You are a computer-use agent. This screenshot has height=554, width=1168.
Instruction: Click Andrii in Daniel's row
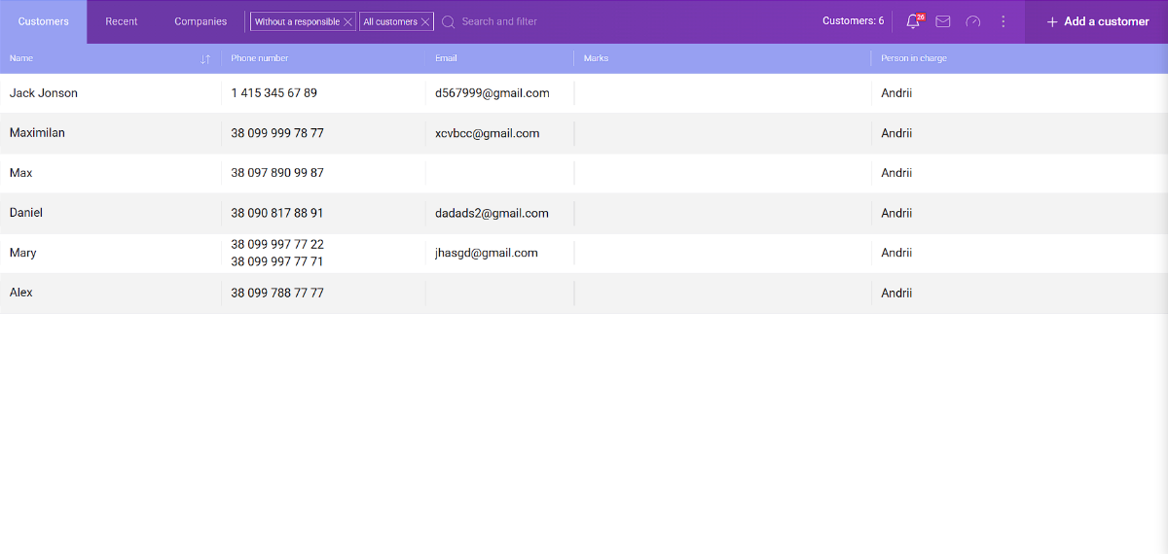(896, 213)
